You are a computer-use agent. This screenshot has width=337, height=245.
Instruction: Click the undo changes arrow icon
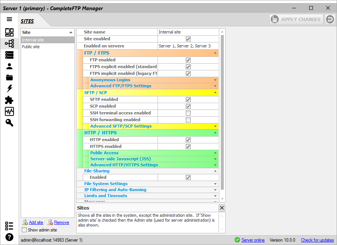click(330, 19)
